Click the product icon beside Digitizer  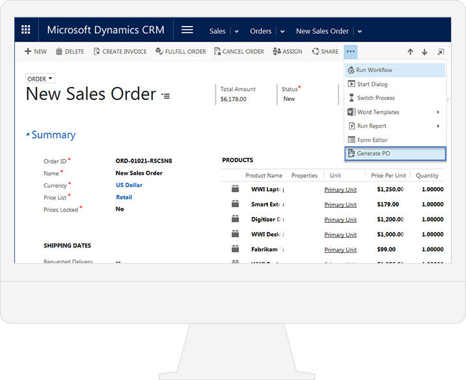tap(236, 219)
